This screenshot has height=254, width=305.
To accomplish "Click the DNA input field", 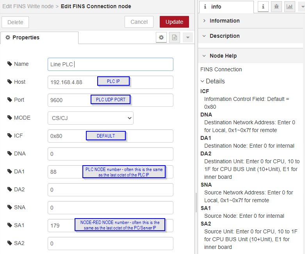I will 110,154.
